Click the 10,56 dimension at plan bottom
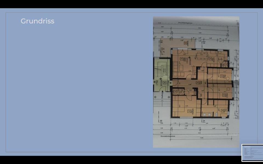 click(x=202, y=138)
